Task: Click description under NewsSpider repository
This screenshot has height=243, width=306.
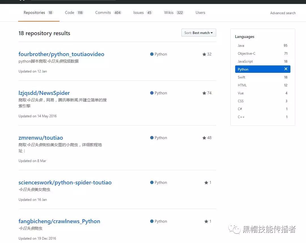Action: pos(62,103)
